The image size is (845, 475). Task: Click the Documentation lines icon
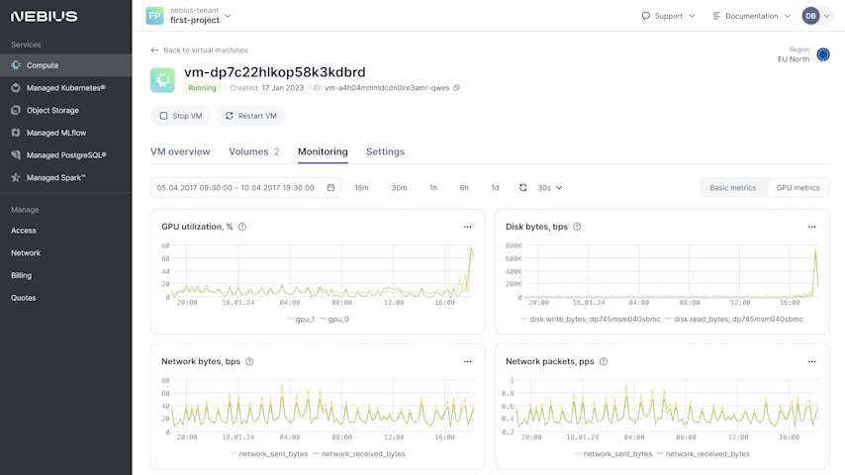716,16
